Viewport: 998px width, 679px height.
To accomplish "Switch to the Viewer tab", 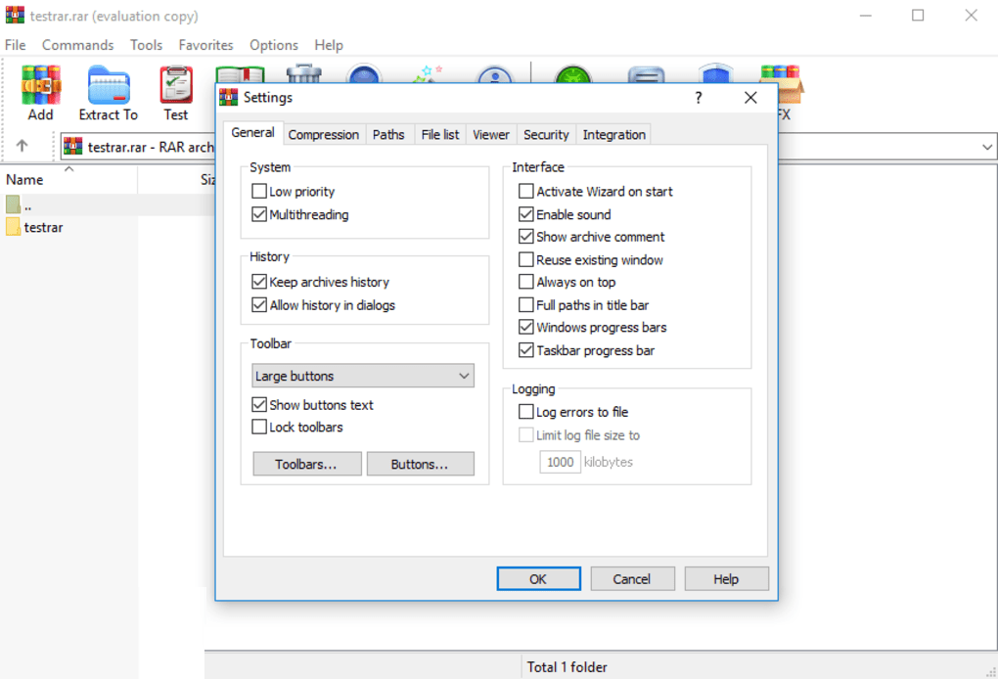I will pos(491,134).
